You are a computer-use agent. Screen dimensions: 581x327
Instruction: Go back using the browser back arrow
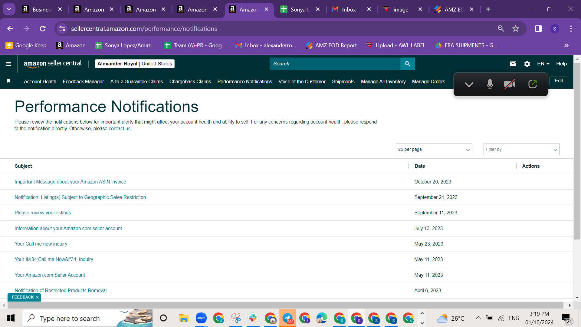coord(10,28)
